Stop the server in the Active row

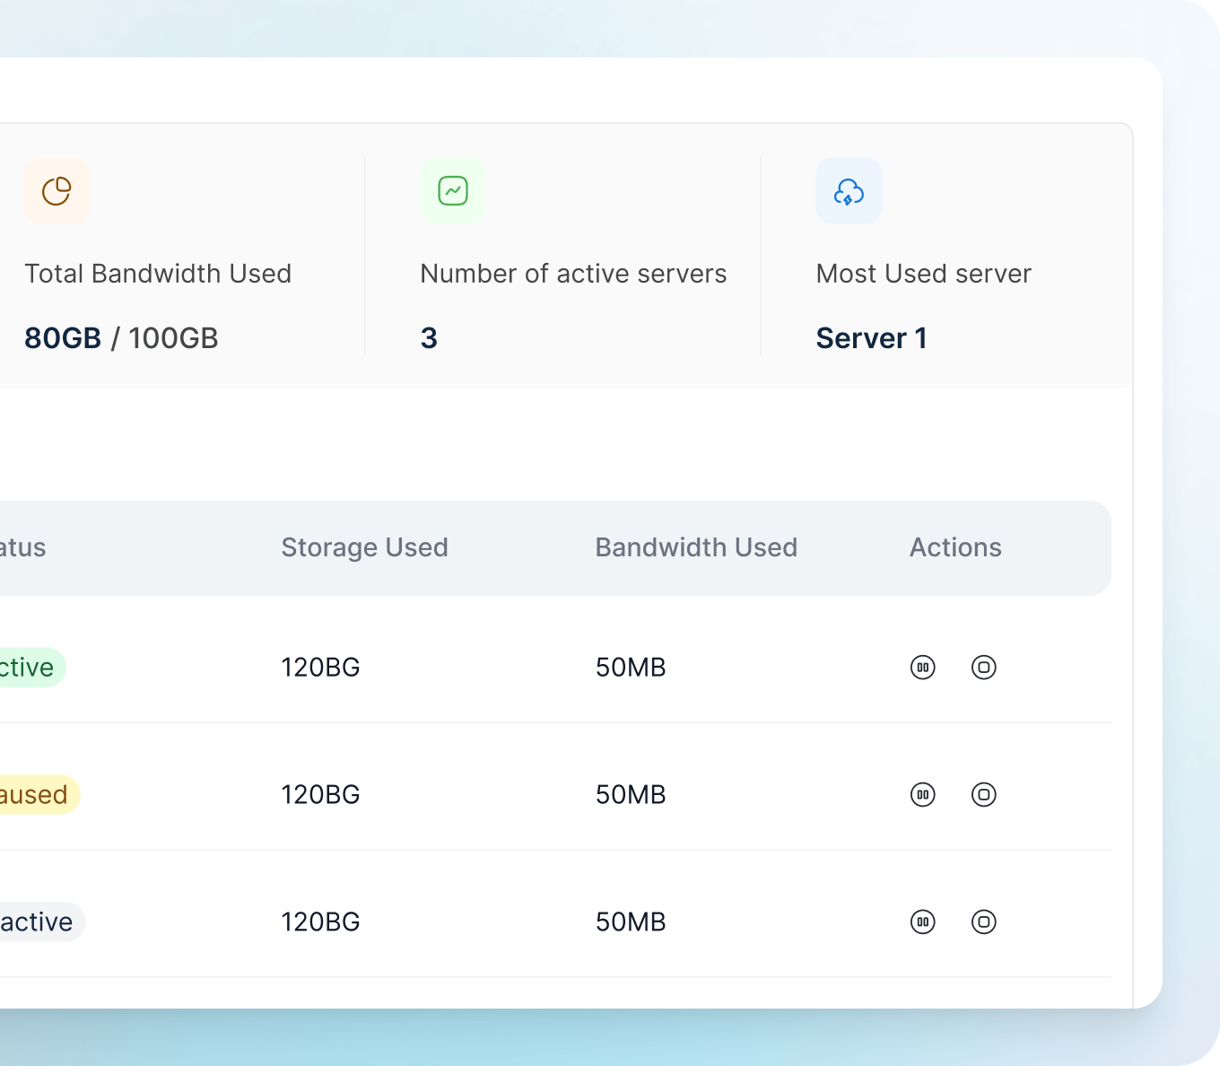tap(983, 668)
